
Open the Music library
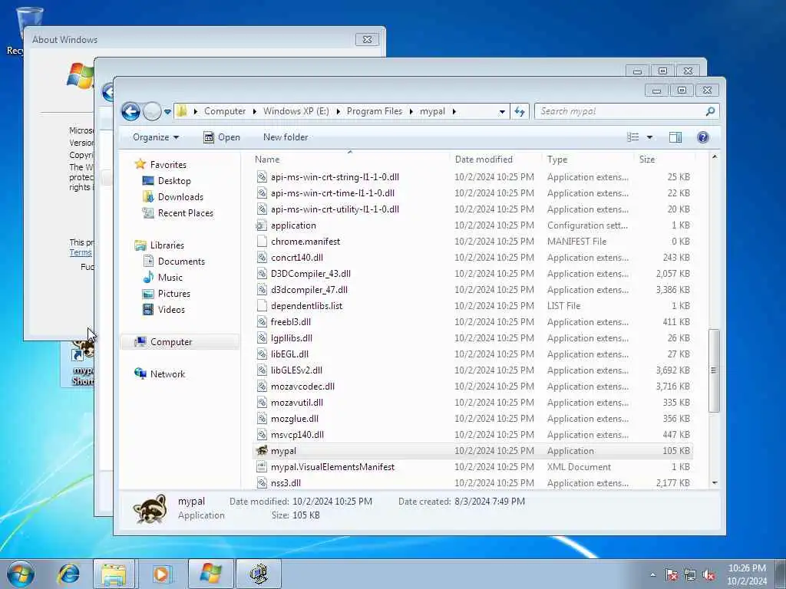click(x=170, y=278)
